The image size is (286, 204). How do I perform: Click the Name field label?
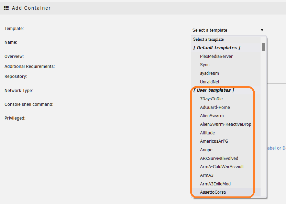(11, 42)
